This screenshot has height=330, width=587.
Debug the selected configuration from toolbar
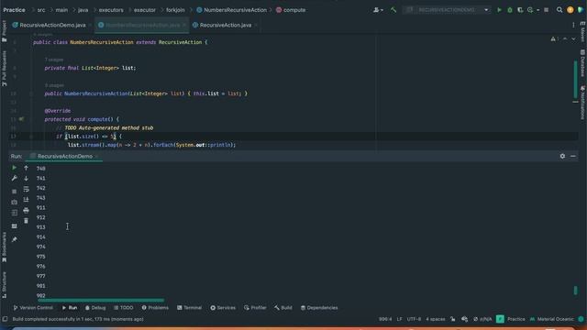point(510,10)
